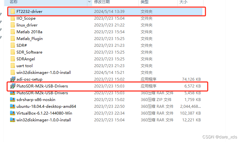Select the VirtualBox-6.1.22-144080-Win file name
This screenshot has height=142, width=242.
coord(44,113)
